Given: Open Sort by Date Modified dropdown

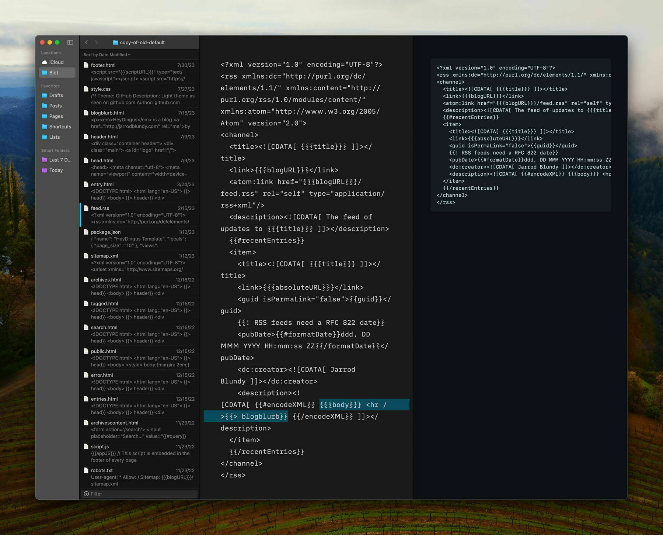Looking at the screenshot, I should pos(107,55).
